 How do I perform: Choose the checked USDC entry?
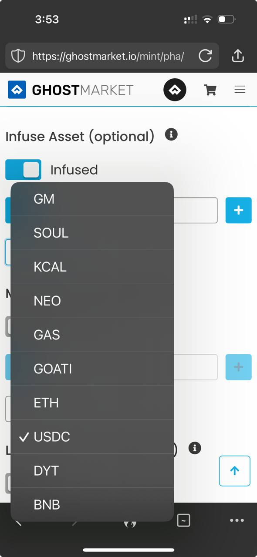click(92, 436)
